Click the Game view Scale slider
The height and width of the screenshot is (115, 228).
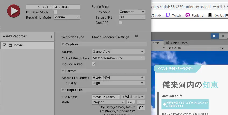199,48
